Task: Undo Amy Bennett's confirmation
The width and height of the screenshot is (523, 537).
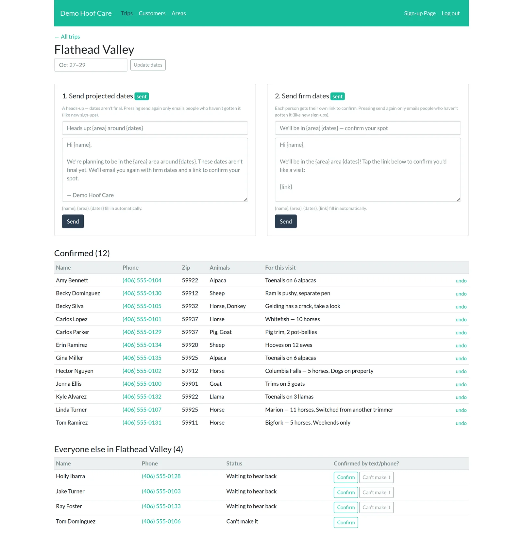Action: [461, 281]
